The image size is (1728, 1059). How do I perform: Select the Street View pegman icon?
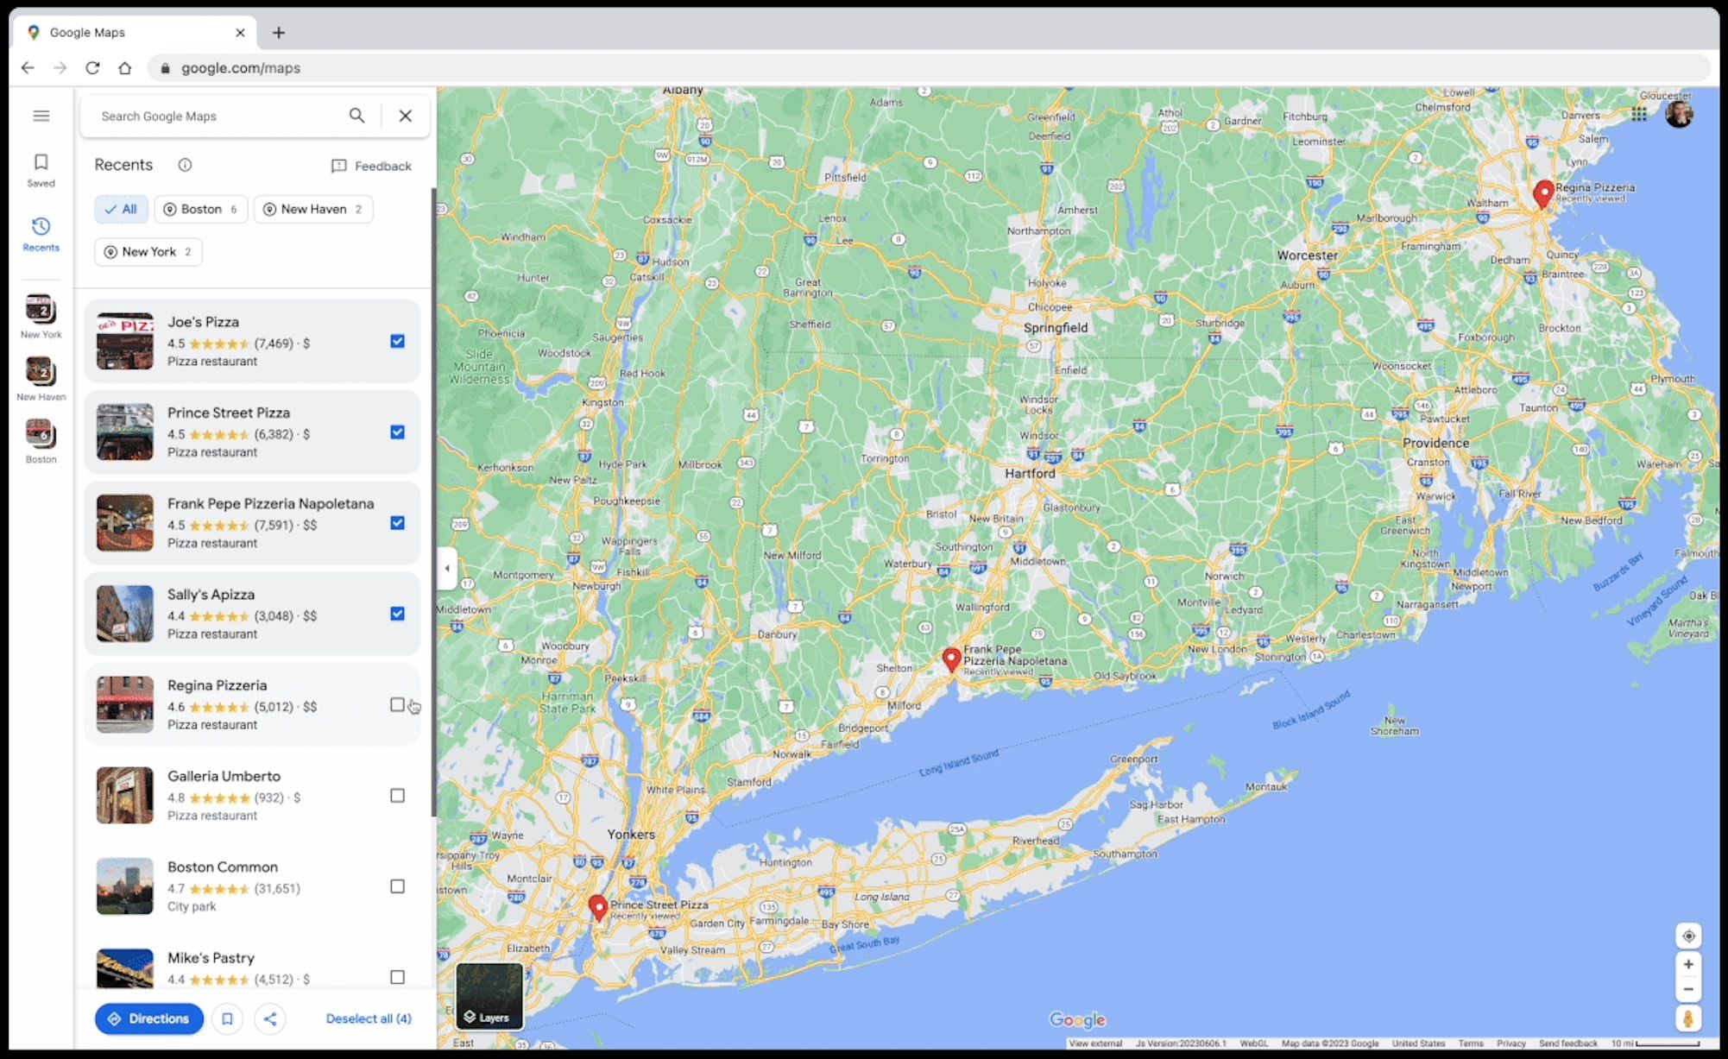point(1688,1018)
